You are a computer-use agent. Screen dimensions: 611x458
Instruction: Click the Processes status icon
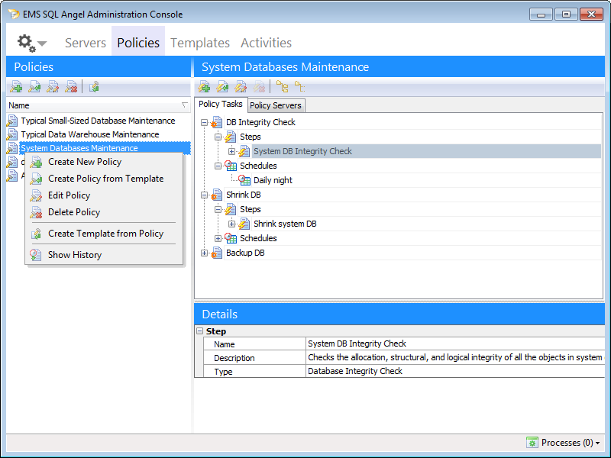click(532, 443)
